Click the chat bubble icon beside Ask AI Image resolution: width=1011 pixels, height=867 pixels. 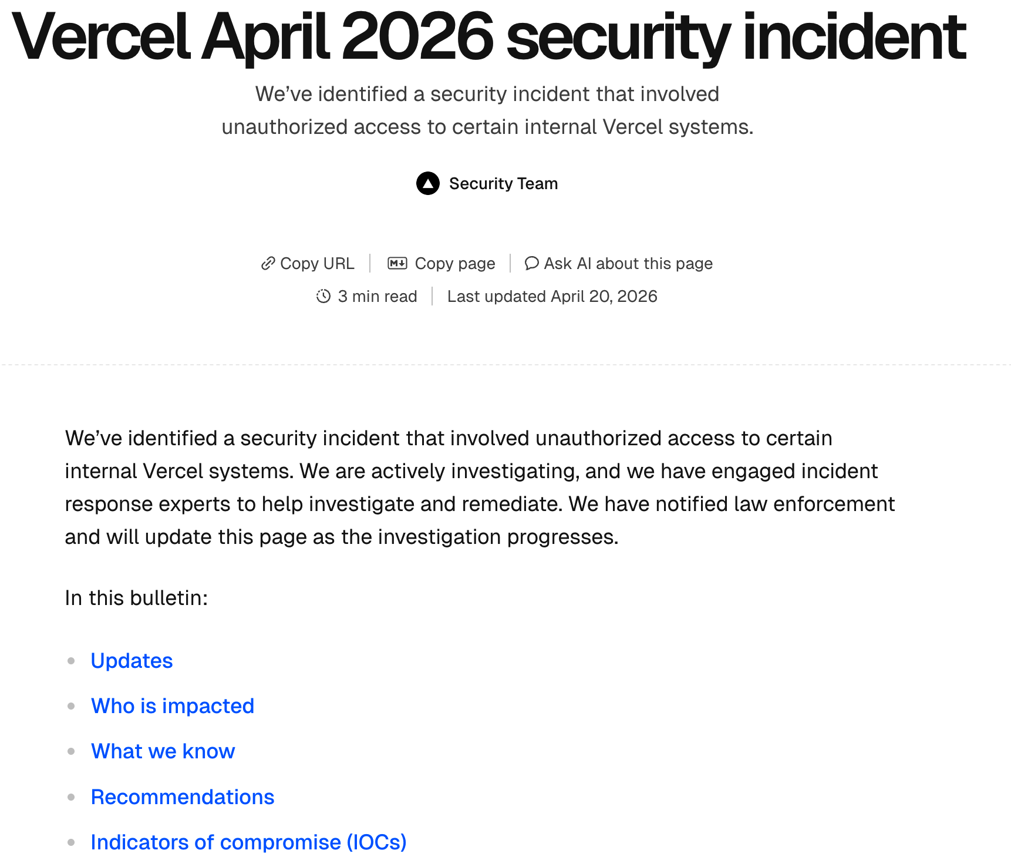(x=531, y=263)
